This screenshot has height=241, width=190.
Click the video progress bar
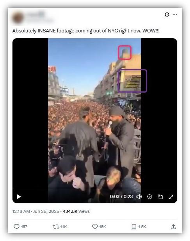pyautogui.click(x=95, y=188)
